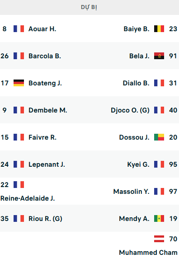
Task: Open goalkeeper Riou R. (G) entry
Action: (45, 219)
